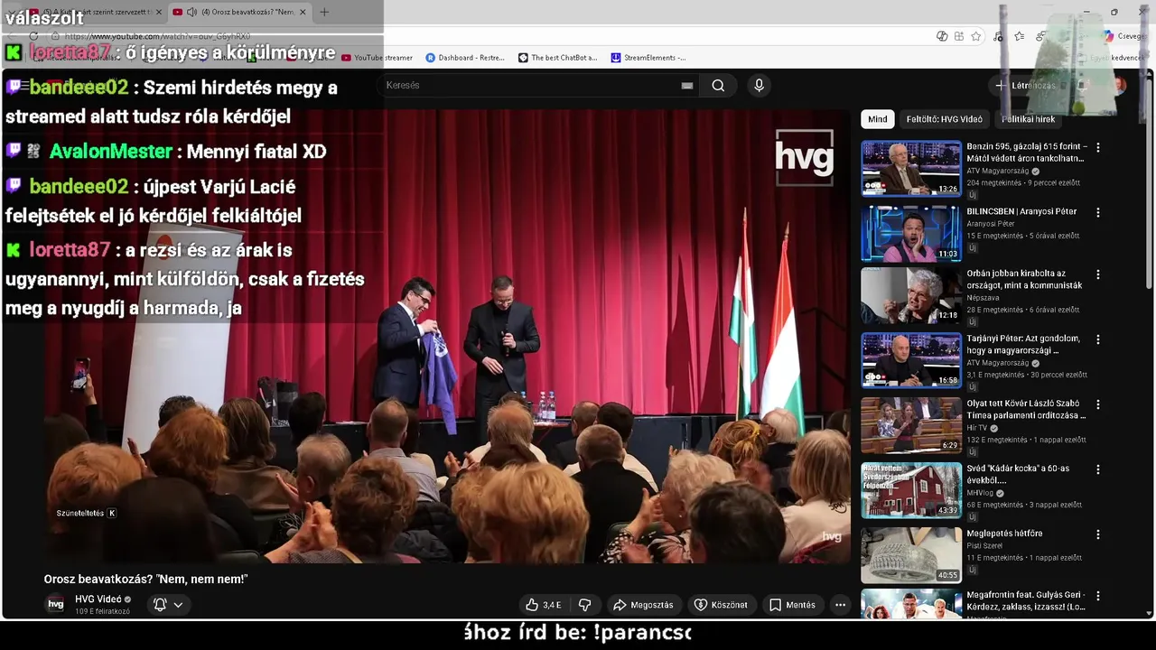Viewport: 1156px width, 650px height.
Task: Open the HVG Videó channel avatar
Action: [x=56, y=604]
